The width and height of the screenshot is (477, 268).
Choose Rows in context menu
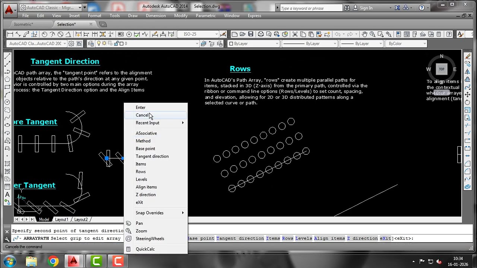click(155, 172)
